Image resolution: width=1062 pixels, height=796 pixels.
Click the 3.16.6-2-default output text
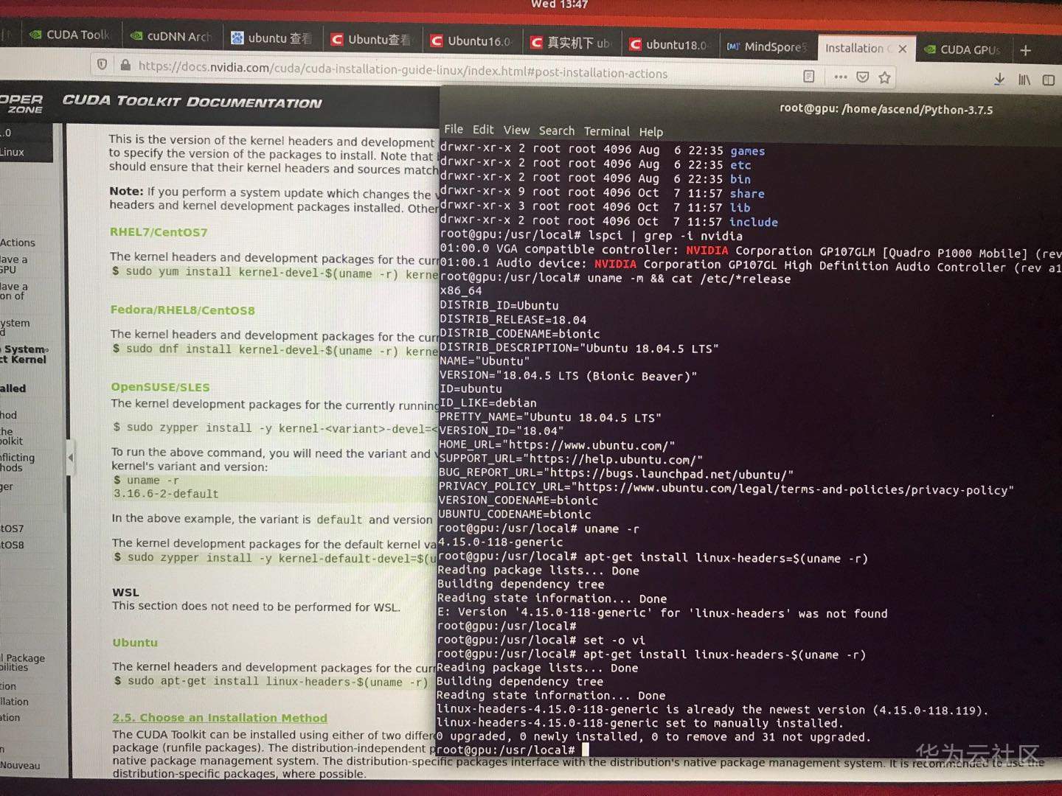(166, 494)
